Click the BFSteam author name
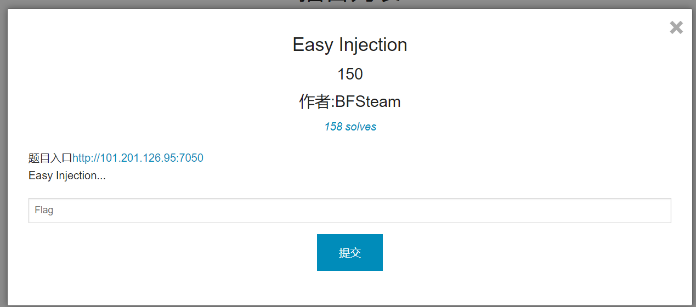696x307 pixels. pos(367,101)
